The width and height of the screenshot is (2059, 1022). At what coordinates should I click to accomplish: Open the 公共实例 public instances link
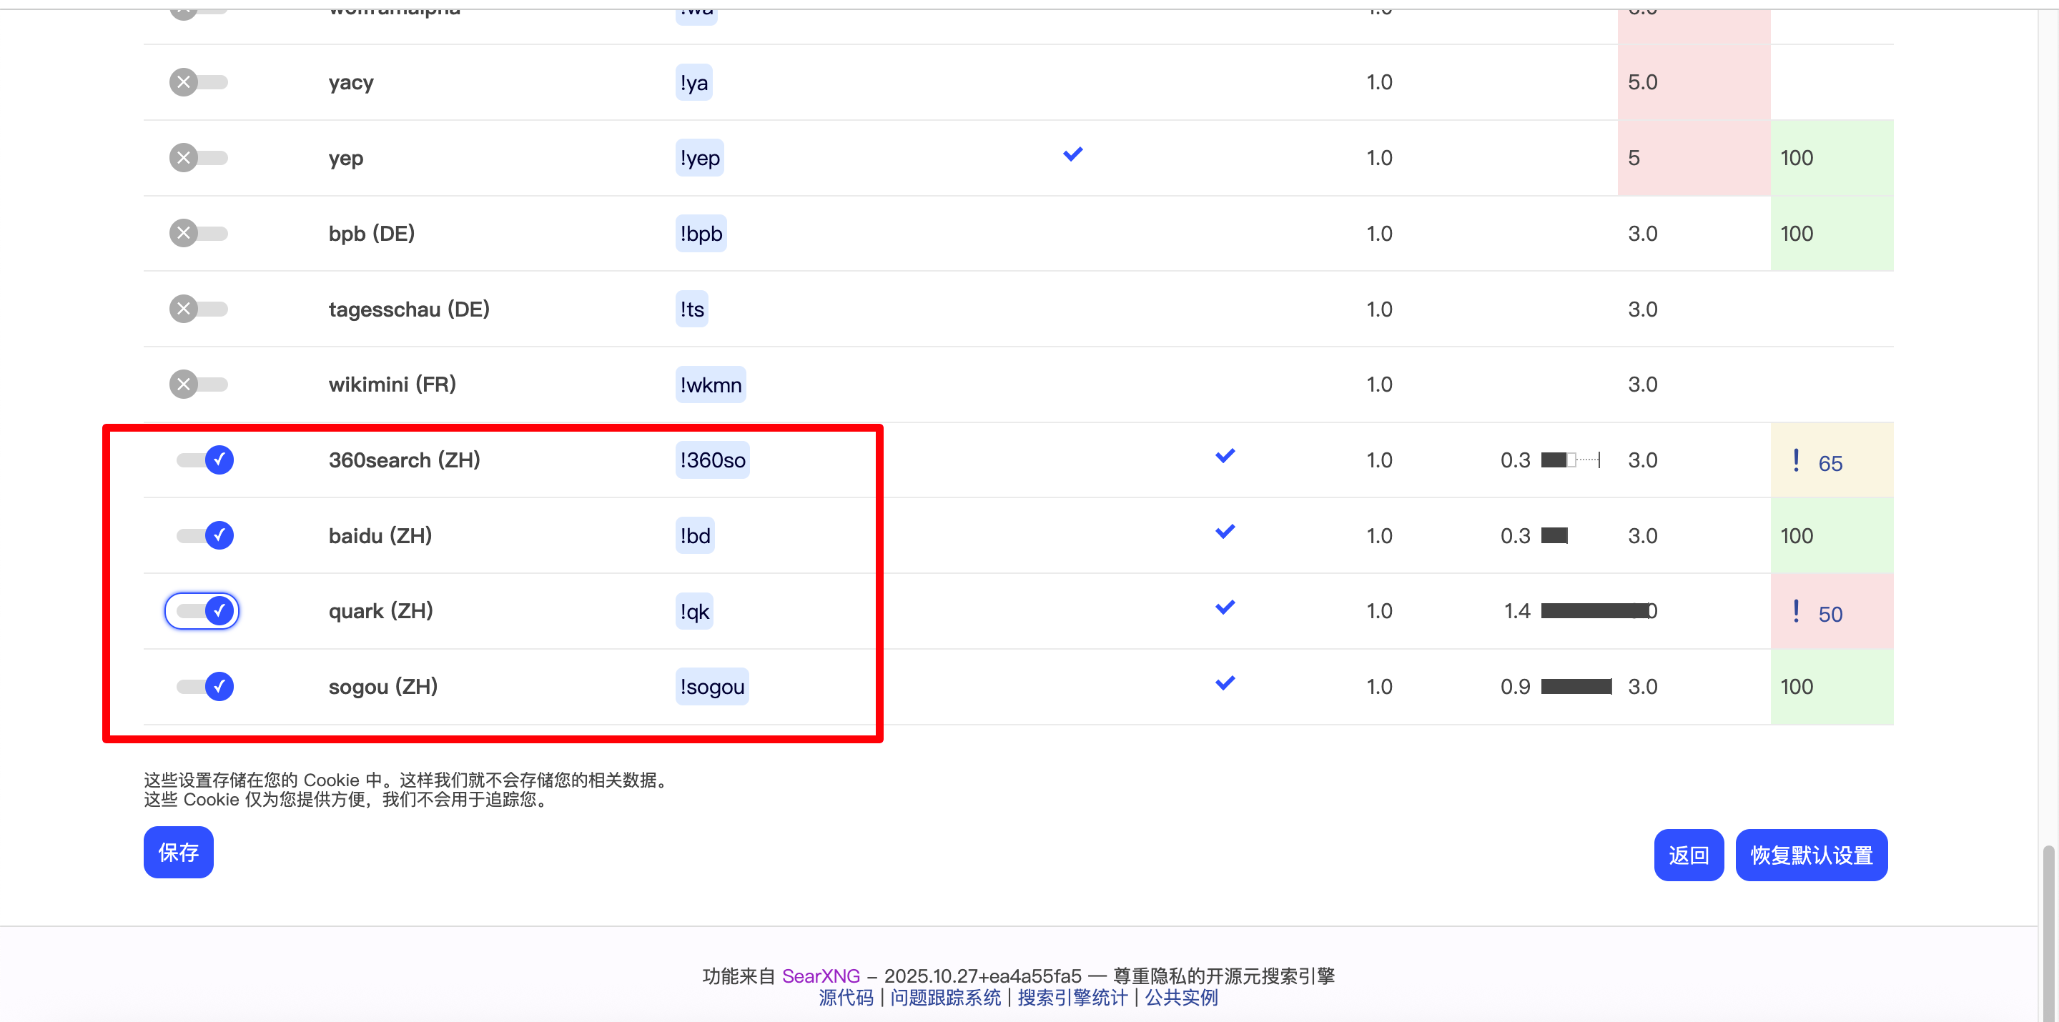coord(1181,997)
